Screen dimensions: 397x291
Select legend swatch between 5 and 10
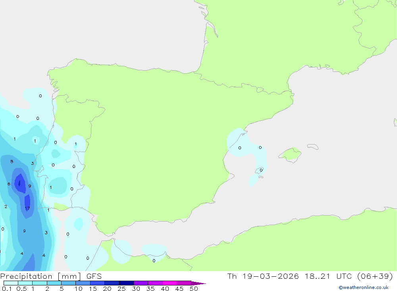pos(69,283)
